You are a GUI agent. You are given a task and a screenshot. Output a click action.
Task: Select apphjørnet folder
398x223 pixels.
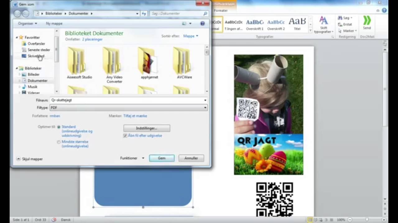[149, 63]
